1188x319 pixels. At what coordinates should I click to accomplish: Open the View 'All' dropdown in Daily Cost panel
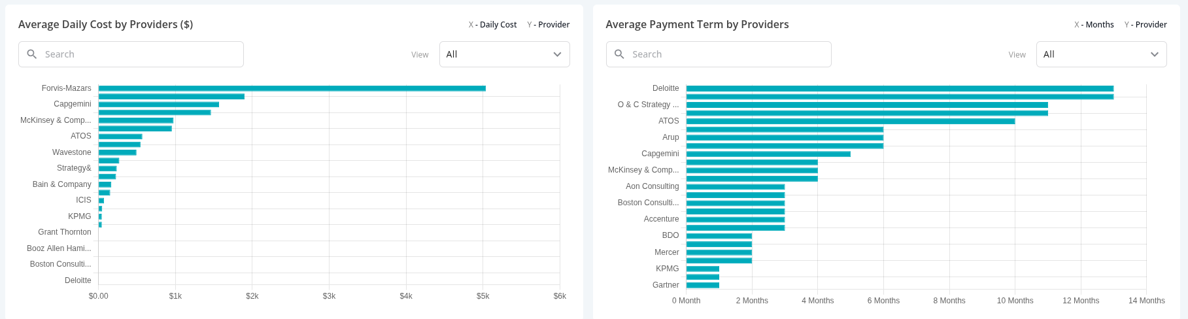pyautogui.click(x=504, y=54)
